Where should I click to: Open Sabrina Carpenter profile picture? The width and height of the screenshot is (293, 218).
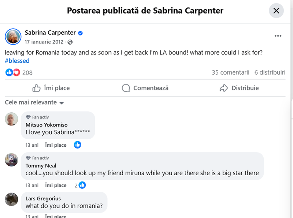click(13, 36)
